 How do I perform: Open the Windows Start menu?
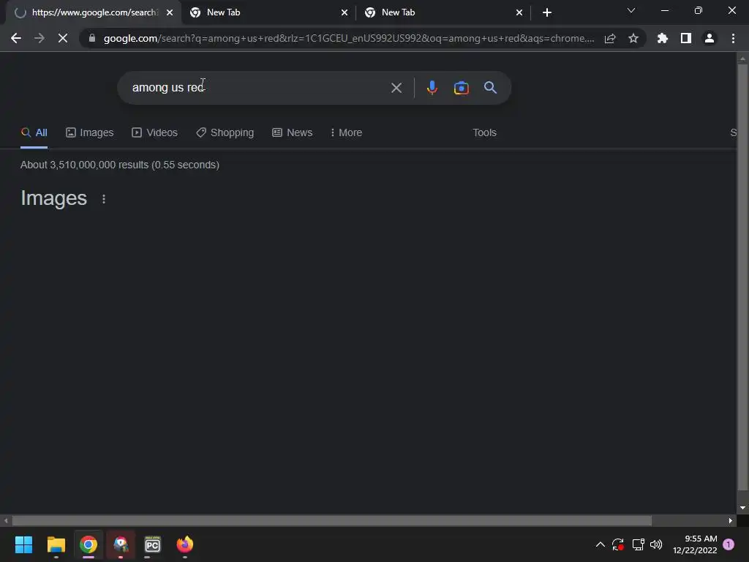[23, 544]
